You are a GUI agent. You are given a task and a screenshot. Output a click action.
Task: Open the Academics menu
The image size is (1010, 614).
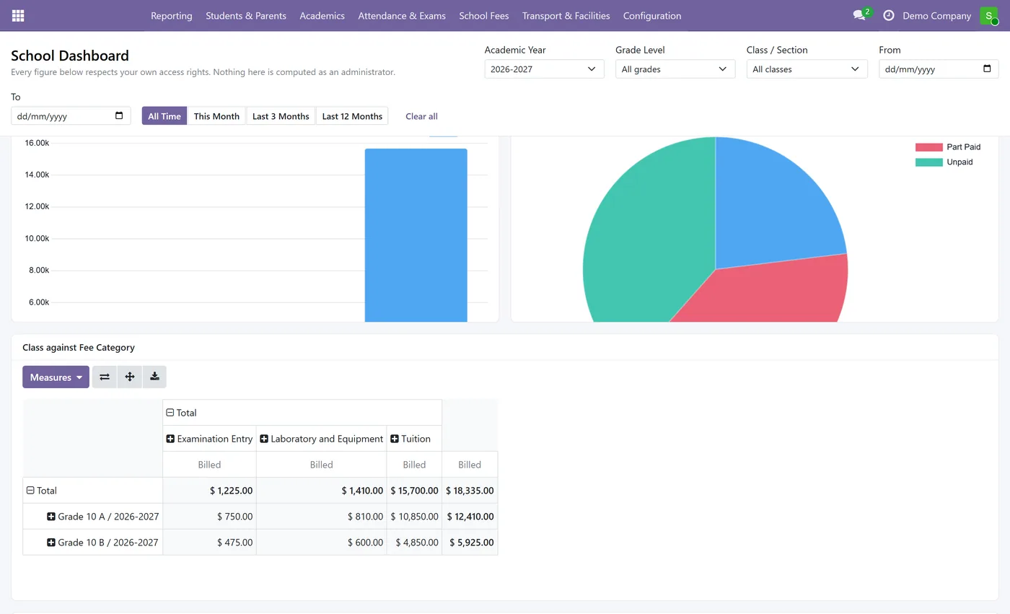[322, 15]
